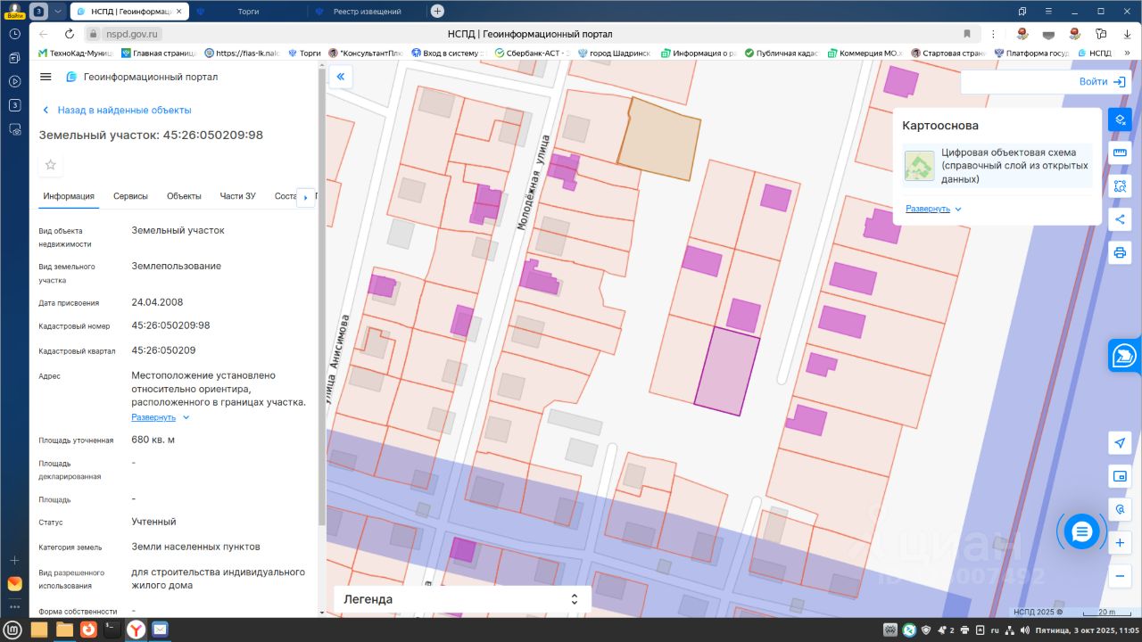Switch to the Сервисы tab
Viewport: 1142px width, 642px height.
(x=130, y=196)
